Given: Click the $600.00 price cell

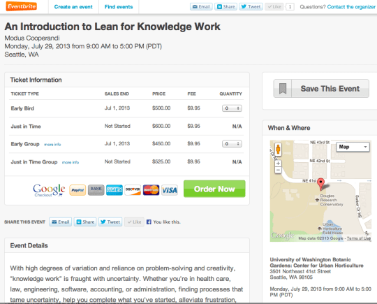Looking at the screenshot, I should pos(161,126).
